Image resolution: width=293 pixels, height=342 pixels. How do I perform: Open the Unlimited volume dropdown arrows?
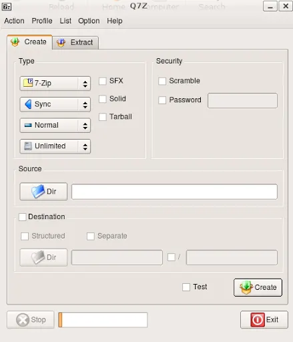tap(85, 147)
